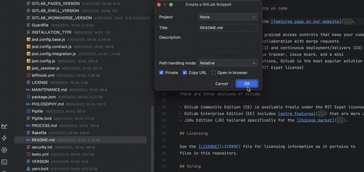Viewport: 364px width, 172px height.
Task: Open the Project dropdown set to None
Action: click(x=228, y=17)
